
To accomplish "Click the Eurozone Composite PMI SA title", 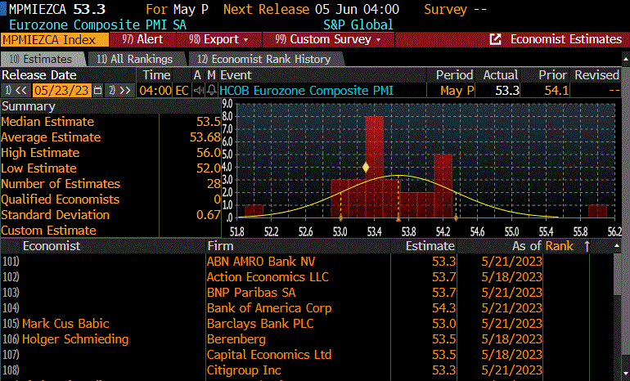I will [97, 25].
